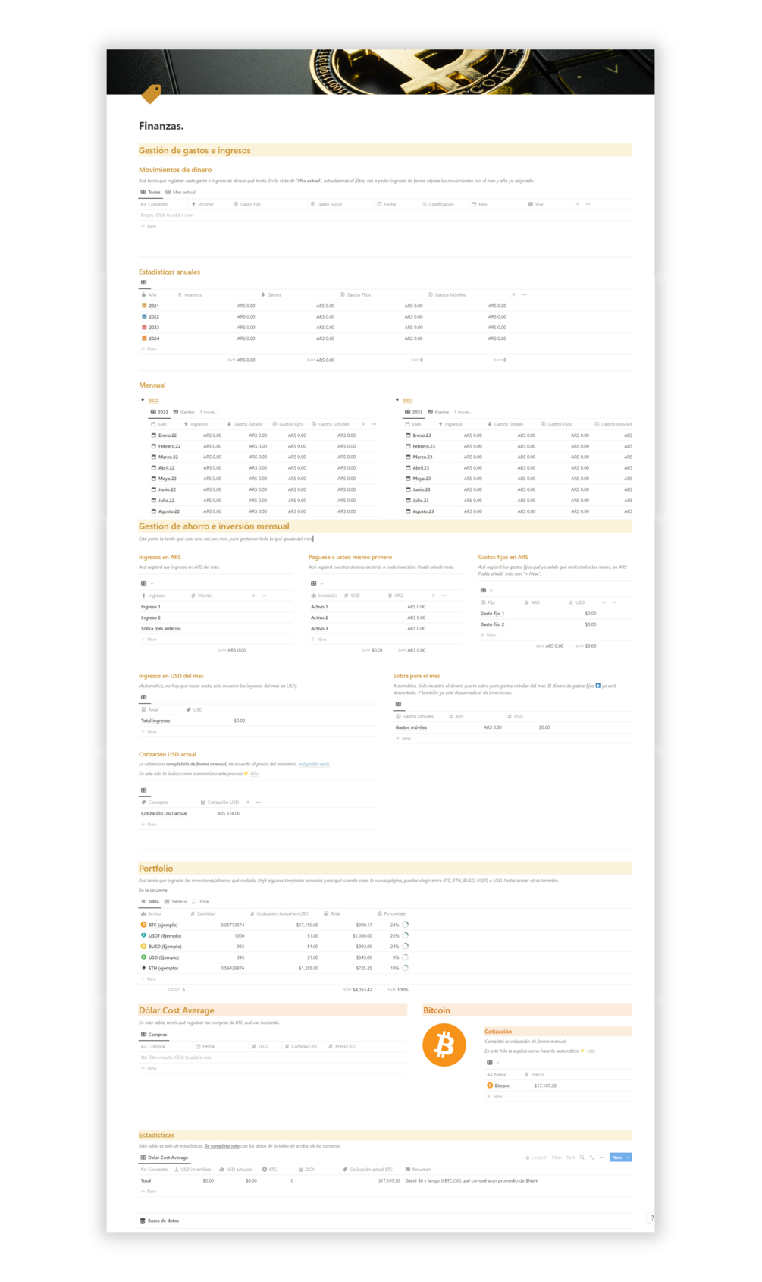Collapse the 2022 toggle under Mensual

pos(143,400)
